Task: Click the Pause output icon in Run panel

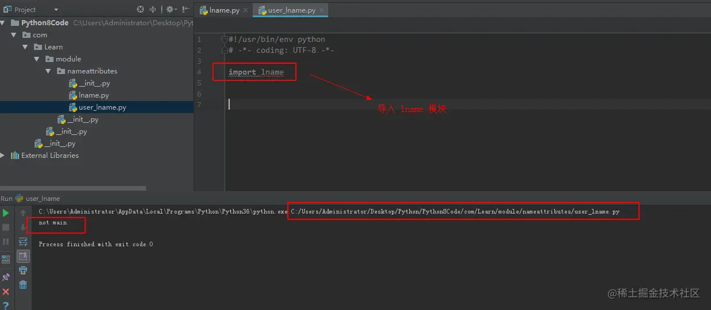Action: coord(6,242)
